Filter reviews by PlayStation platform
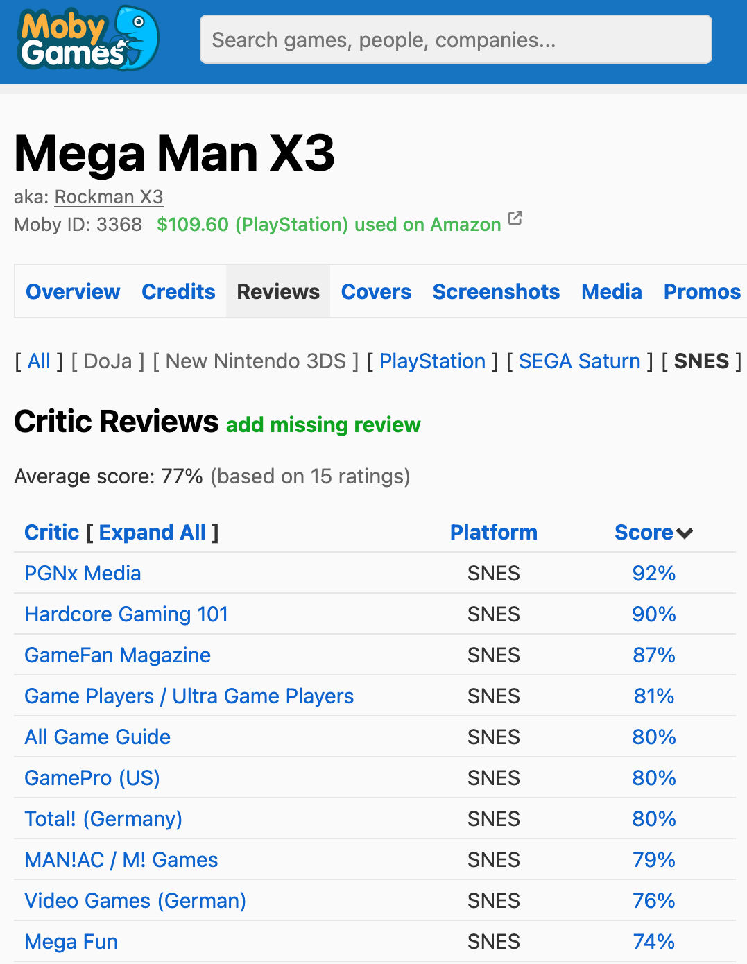The width and height of the screenshot is (747, 964). click(x=432, y=361)
